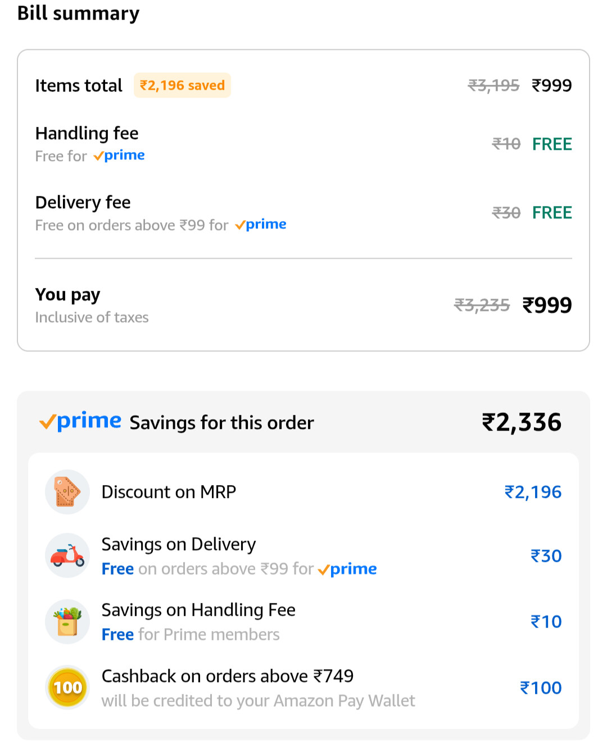Click the Amazon Pay Wallet credit note
The image size is (607, 745).
[x=258, y=701]
